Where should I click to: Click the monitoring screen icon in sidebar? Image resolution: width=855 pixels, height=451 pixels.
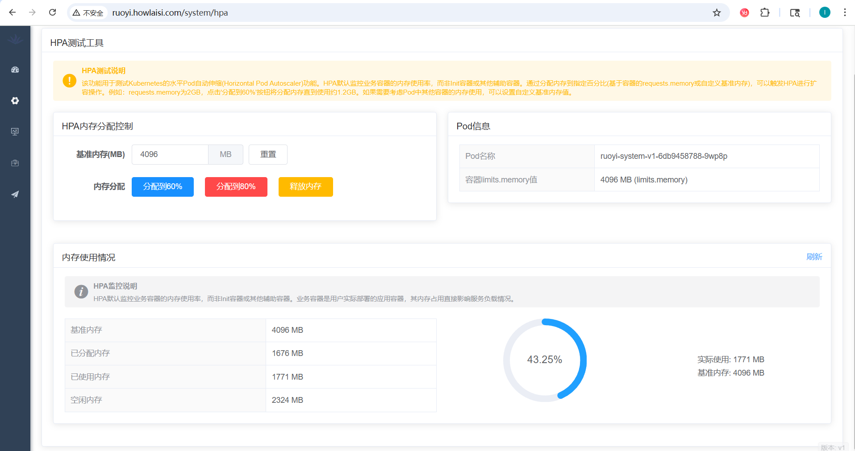(15, 132)
